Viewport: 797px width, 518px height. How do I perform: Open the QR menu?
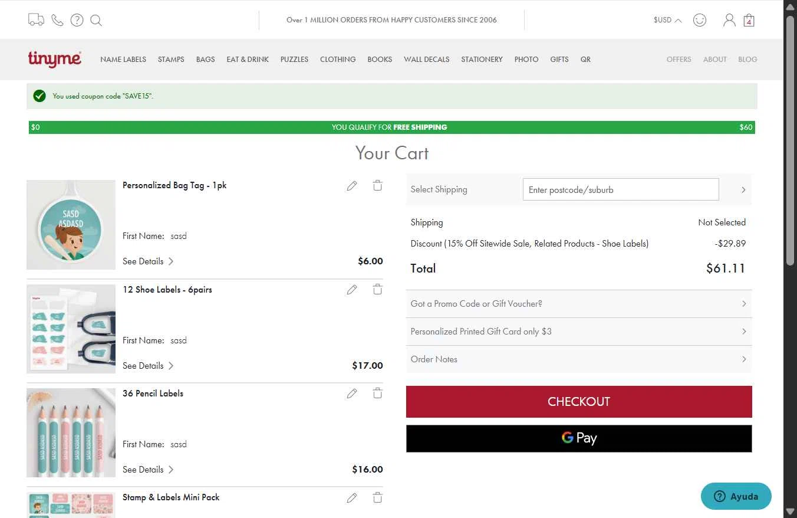point(585,60)
